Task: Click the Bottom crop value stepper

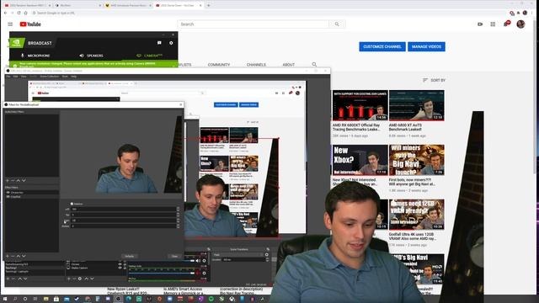Action: point(178,226)
